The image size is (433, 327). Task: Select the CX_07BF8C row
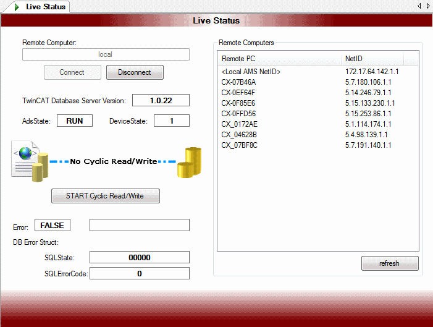(x=318, y=145)
